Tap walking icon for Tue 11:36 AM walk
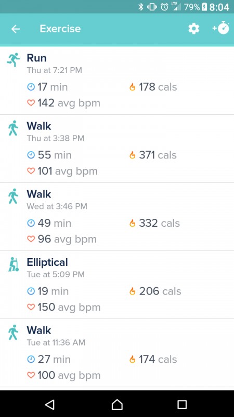This screenshot has width=234, height=417. point(13,333)
